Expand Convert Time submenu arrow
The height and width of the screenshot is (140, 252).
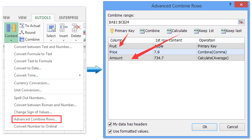[80, 75]
